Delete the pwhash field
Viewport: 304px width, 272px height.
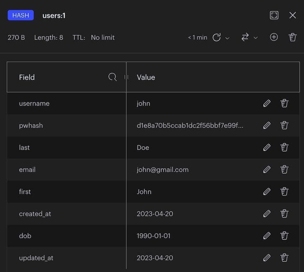(284, 125)
